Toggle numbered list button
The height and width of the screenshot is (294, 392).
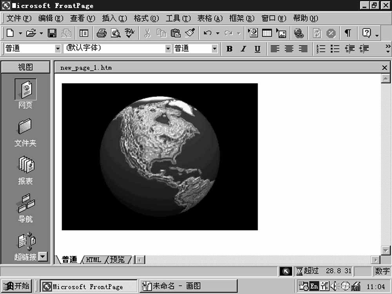[x=321, y=49]
